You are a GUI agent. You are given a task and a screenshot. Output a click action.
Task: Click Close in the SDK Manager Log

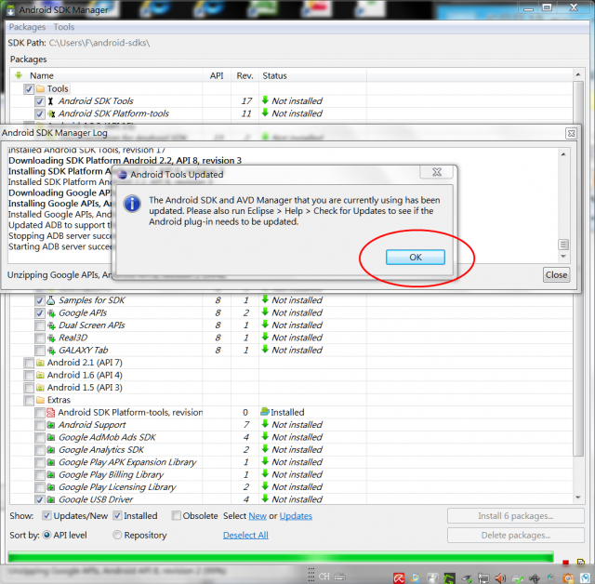click(556, 274)
